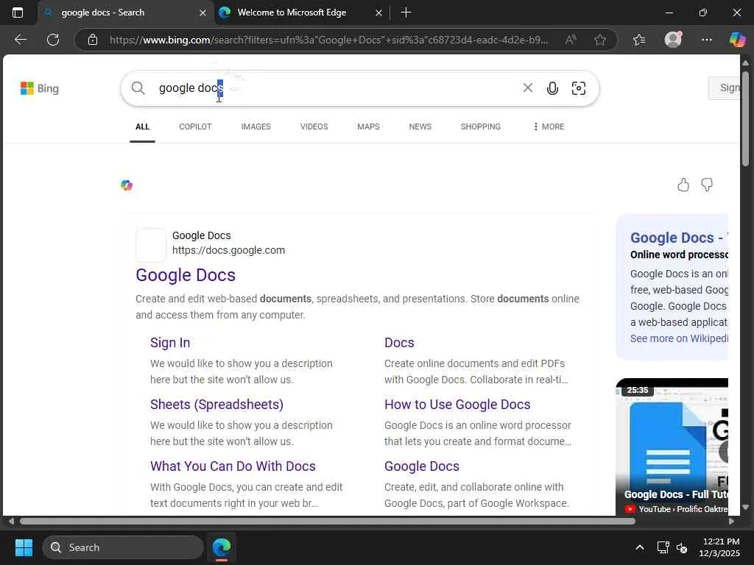Viewport: 754px width, 565px height.
Task: Select the ALL search tab
Action: (142, 127)
